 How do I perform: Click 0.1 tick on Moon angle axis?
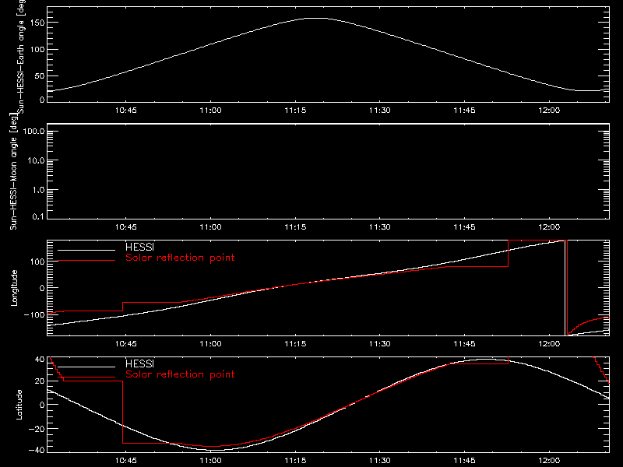[x=38, y=216]
